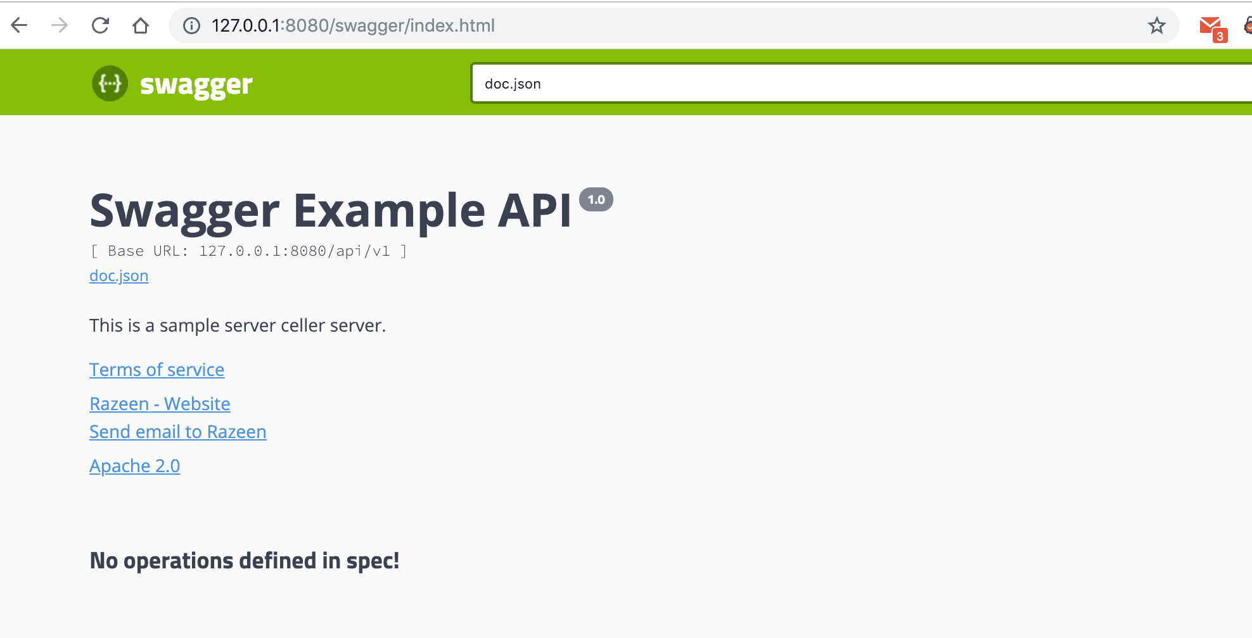This screenshot has height=638, width=1252.
Task: Click the Swagger logo icon
Action: [x=110, y=84]
